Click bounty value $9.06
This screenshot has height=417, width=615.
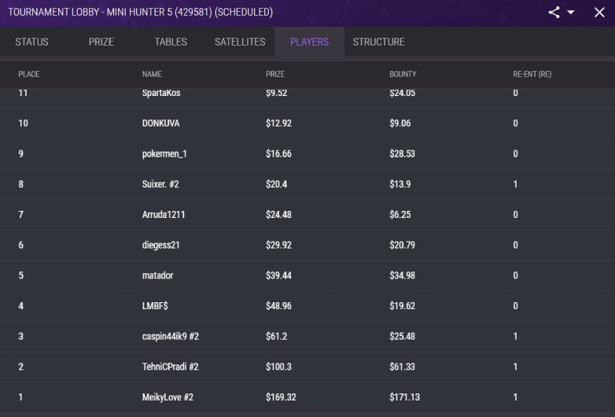pyautogui.click(x=400, y=124)
